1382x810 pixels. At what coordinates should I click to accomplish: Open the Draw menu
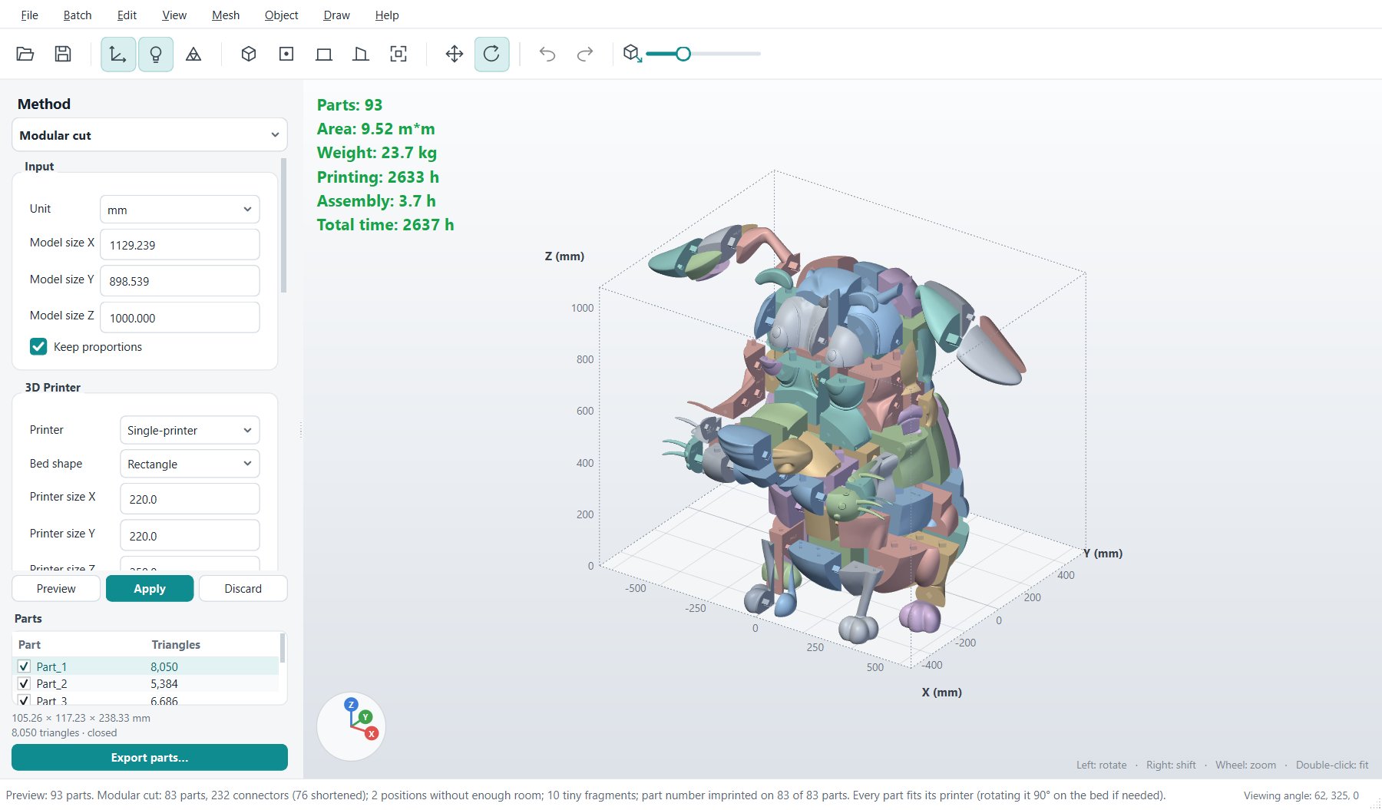click(336, 15)
